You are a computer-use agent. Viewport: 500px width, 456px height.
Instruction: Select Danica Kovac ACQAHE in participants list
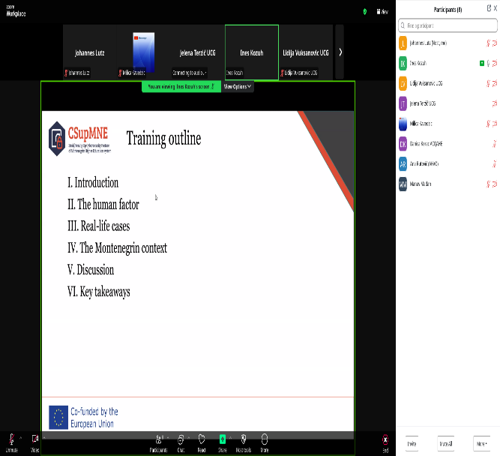pos(448,143)
